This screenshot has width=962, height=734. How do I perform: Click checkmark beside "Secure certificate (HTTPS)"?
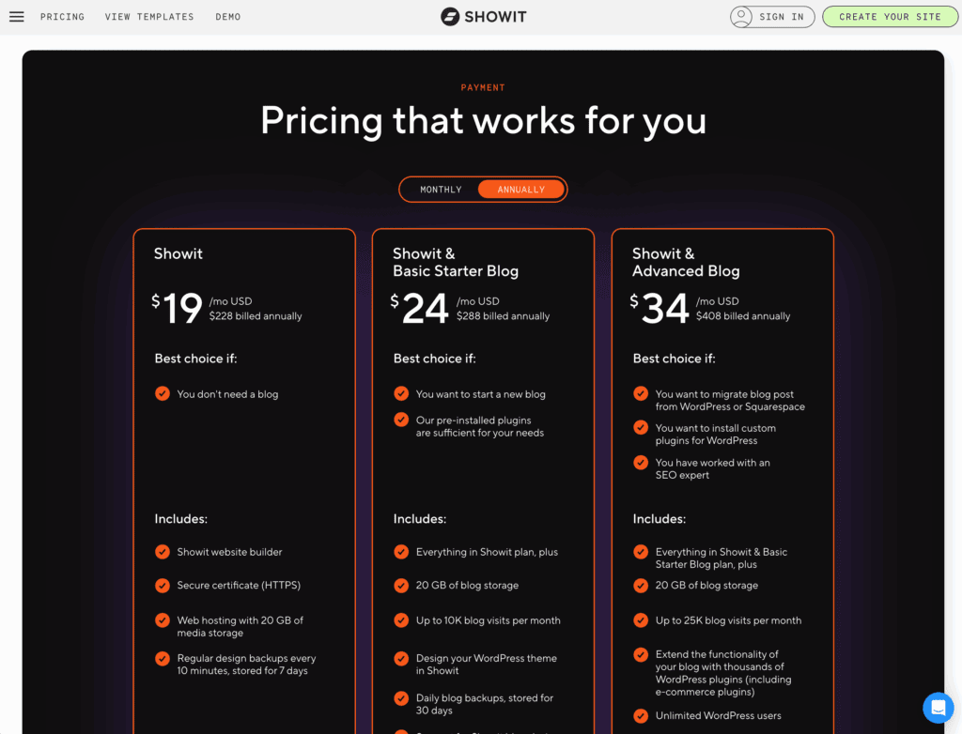tap(163, 586)
